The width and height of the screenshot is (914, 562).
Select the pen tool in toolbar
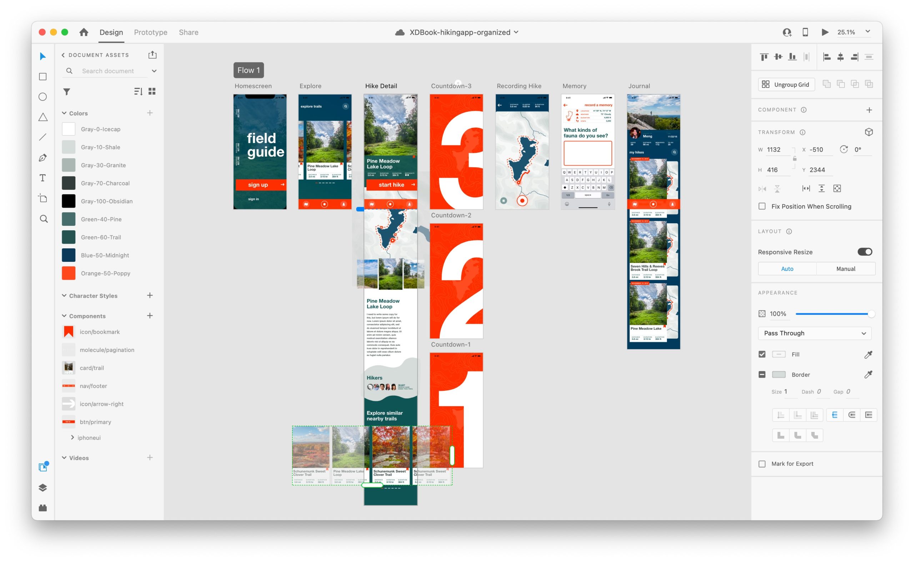pyautogui.click(x=43, y=159)
